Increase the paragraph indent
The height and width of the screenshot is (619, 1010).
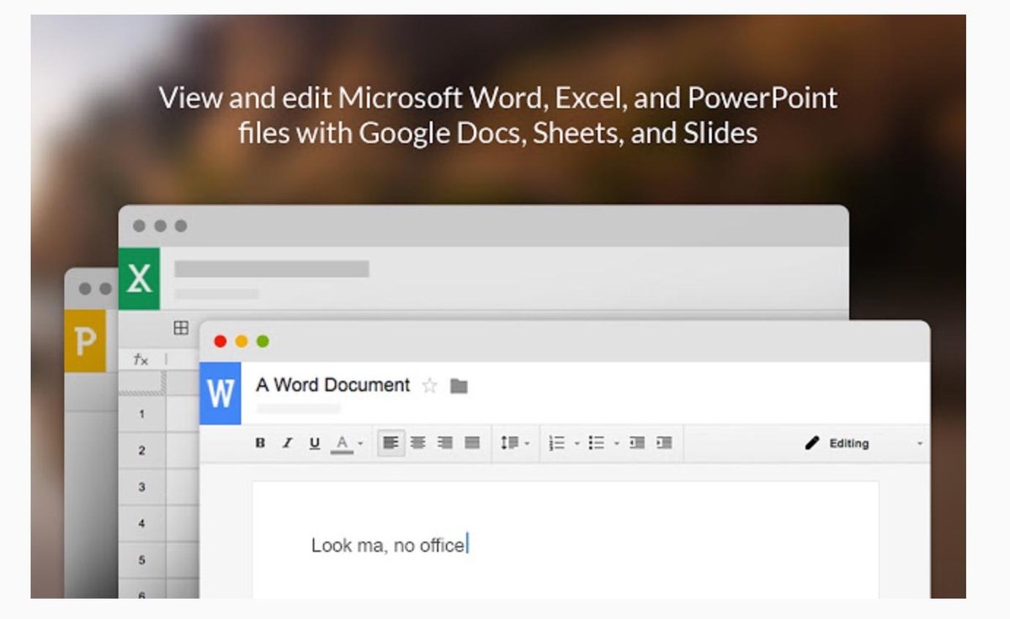click(x=664, y=443)
